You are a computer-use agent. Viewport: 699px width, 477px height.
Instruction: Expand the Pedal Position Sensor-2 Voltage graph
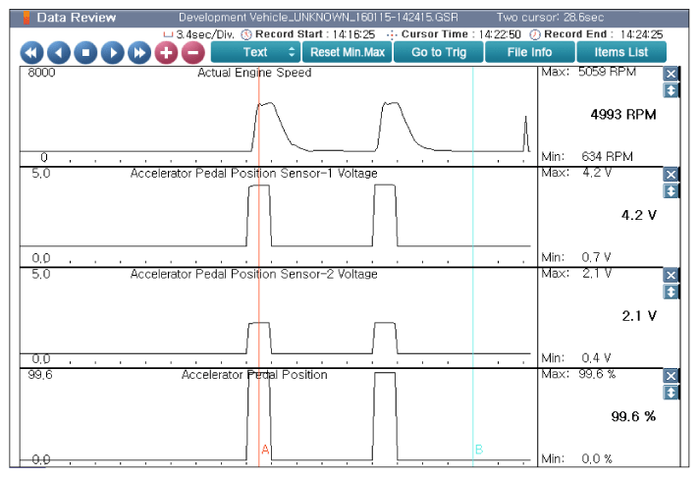(672, 291)
